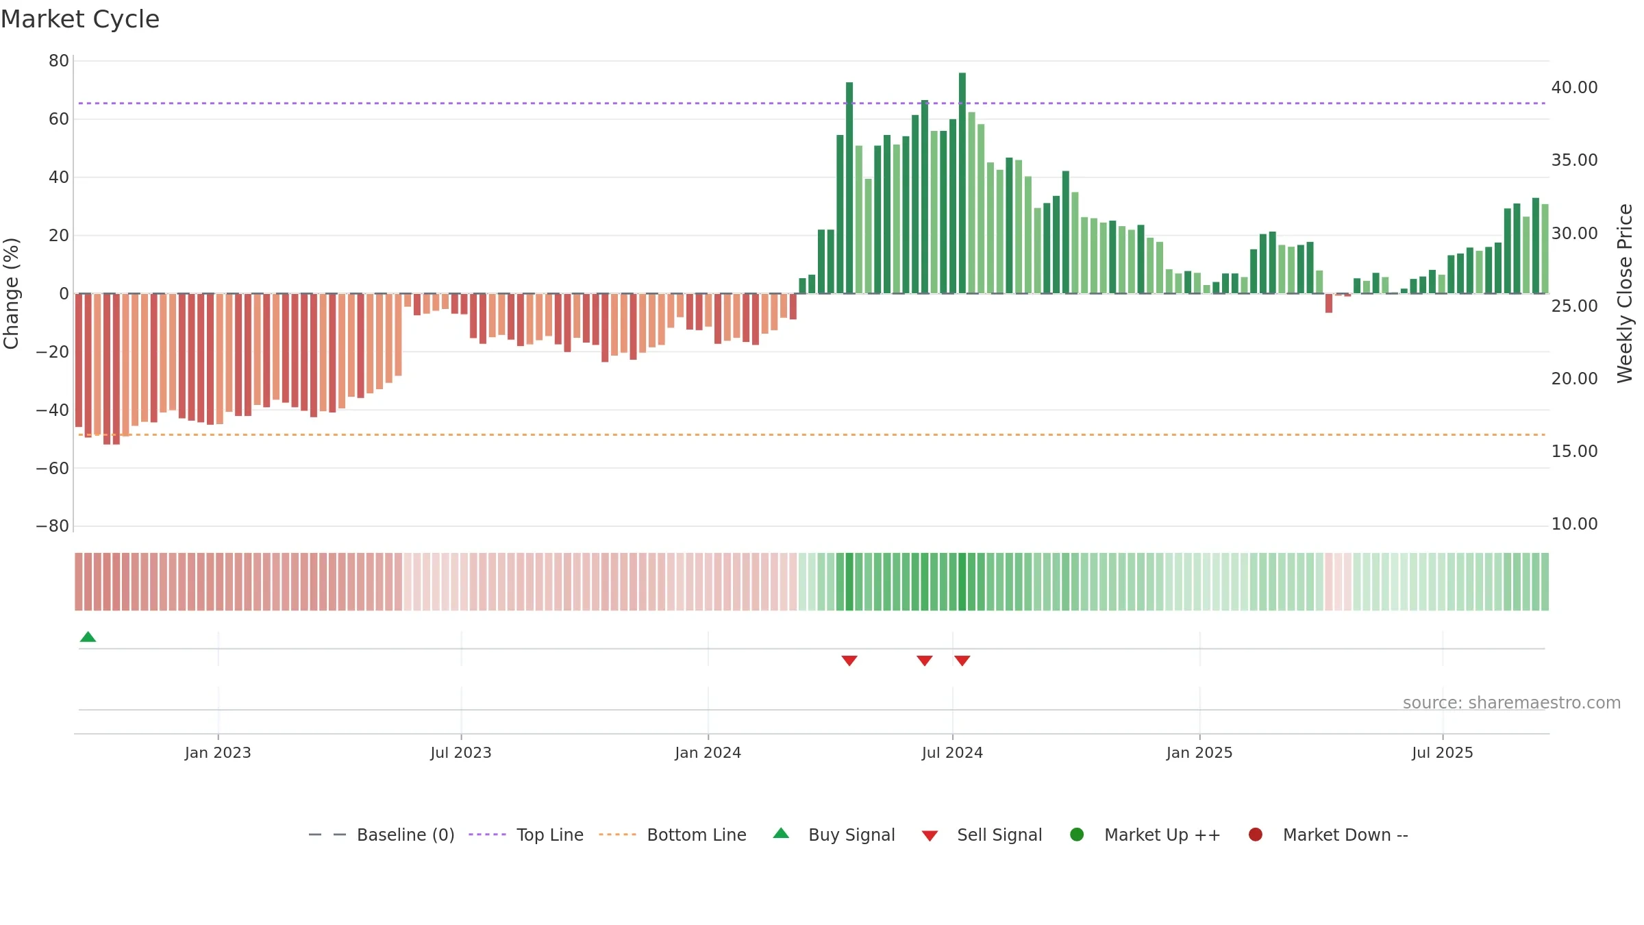Viewport: 1644px width, 925px height.
Task: Click the Weekly Close Price axis title
Action: click(x=1625, y=293)
